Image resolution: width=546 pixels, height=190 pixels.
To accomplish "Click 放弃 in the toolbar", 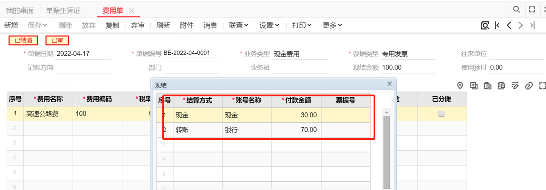I will click(x=89, y=25).
